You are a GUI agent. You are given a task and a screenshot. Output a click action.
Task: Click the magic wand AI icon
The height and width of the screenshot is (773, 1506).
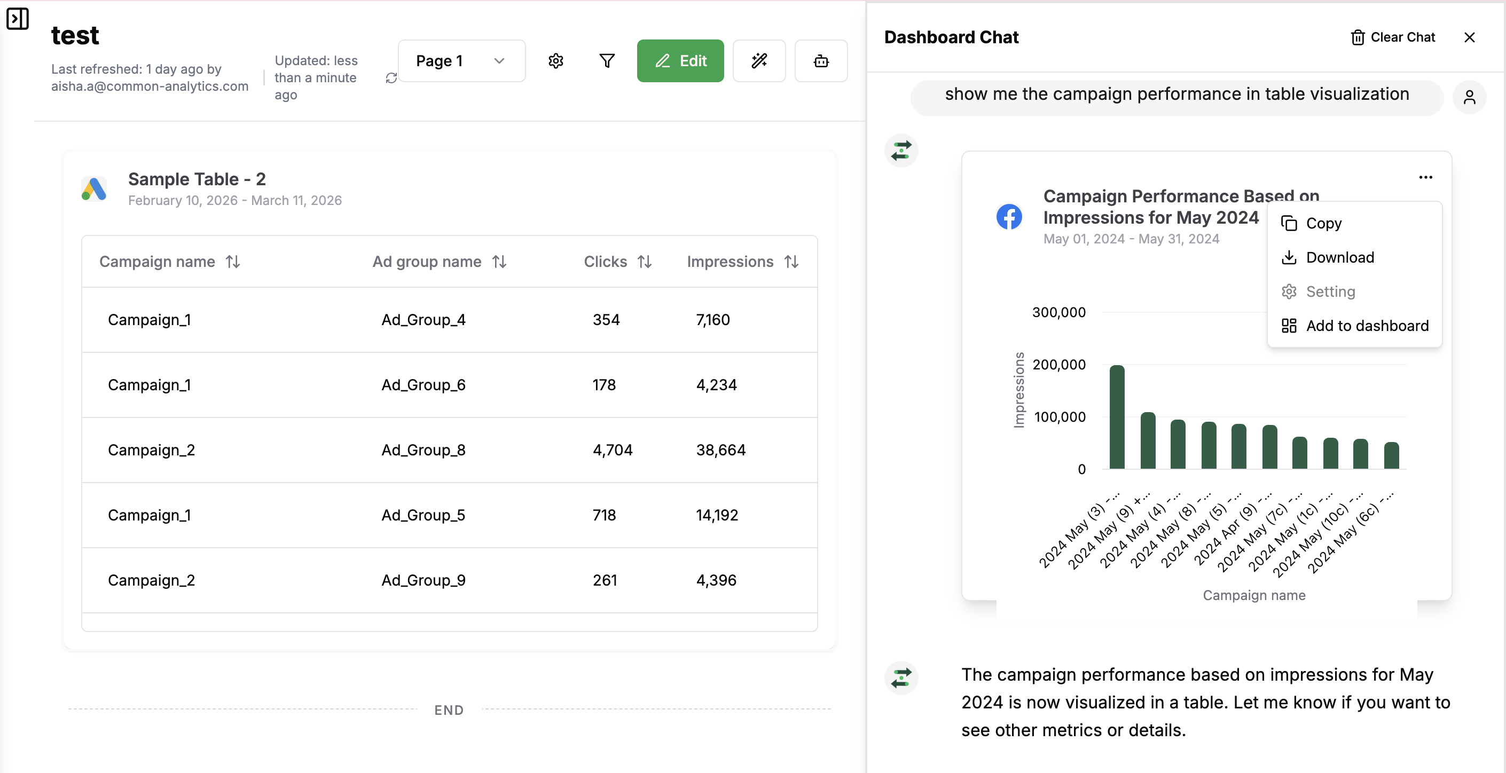pyautogui.click(x=759, y=61)
